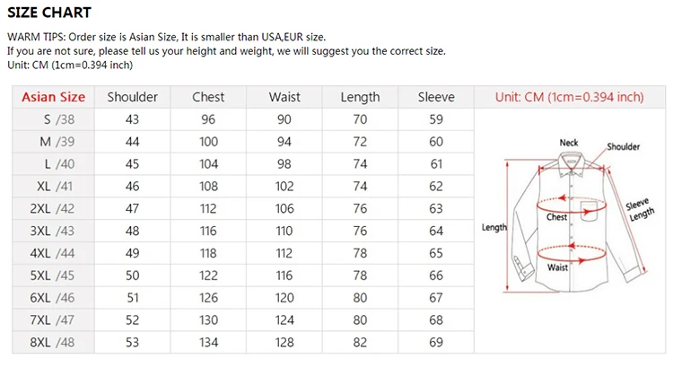
Task: Click the Waist label on the shirt diagram
Action: tap(557, 267)
